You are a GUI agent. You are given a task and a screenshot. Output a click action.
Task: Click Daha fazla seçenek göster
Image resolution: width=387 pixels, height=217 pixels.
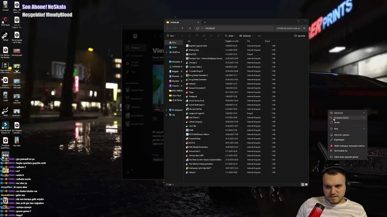pos(347,157)
